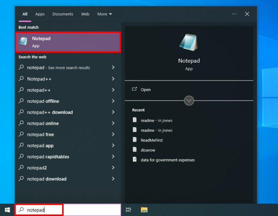
Task: Select the notepad online web suggestion
Action: coord(43,123)
